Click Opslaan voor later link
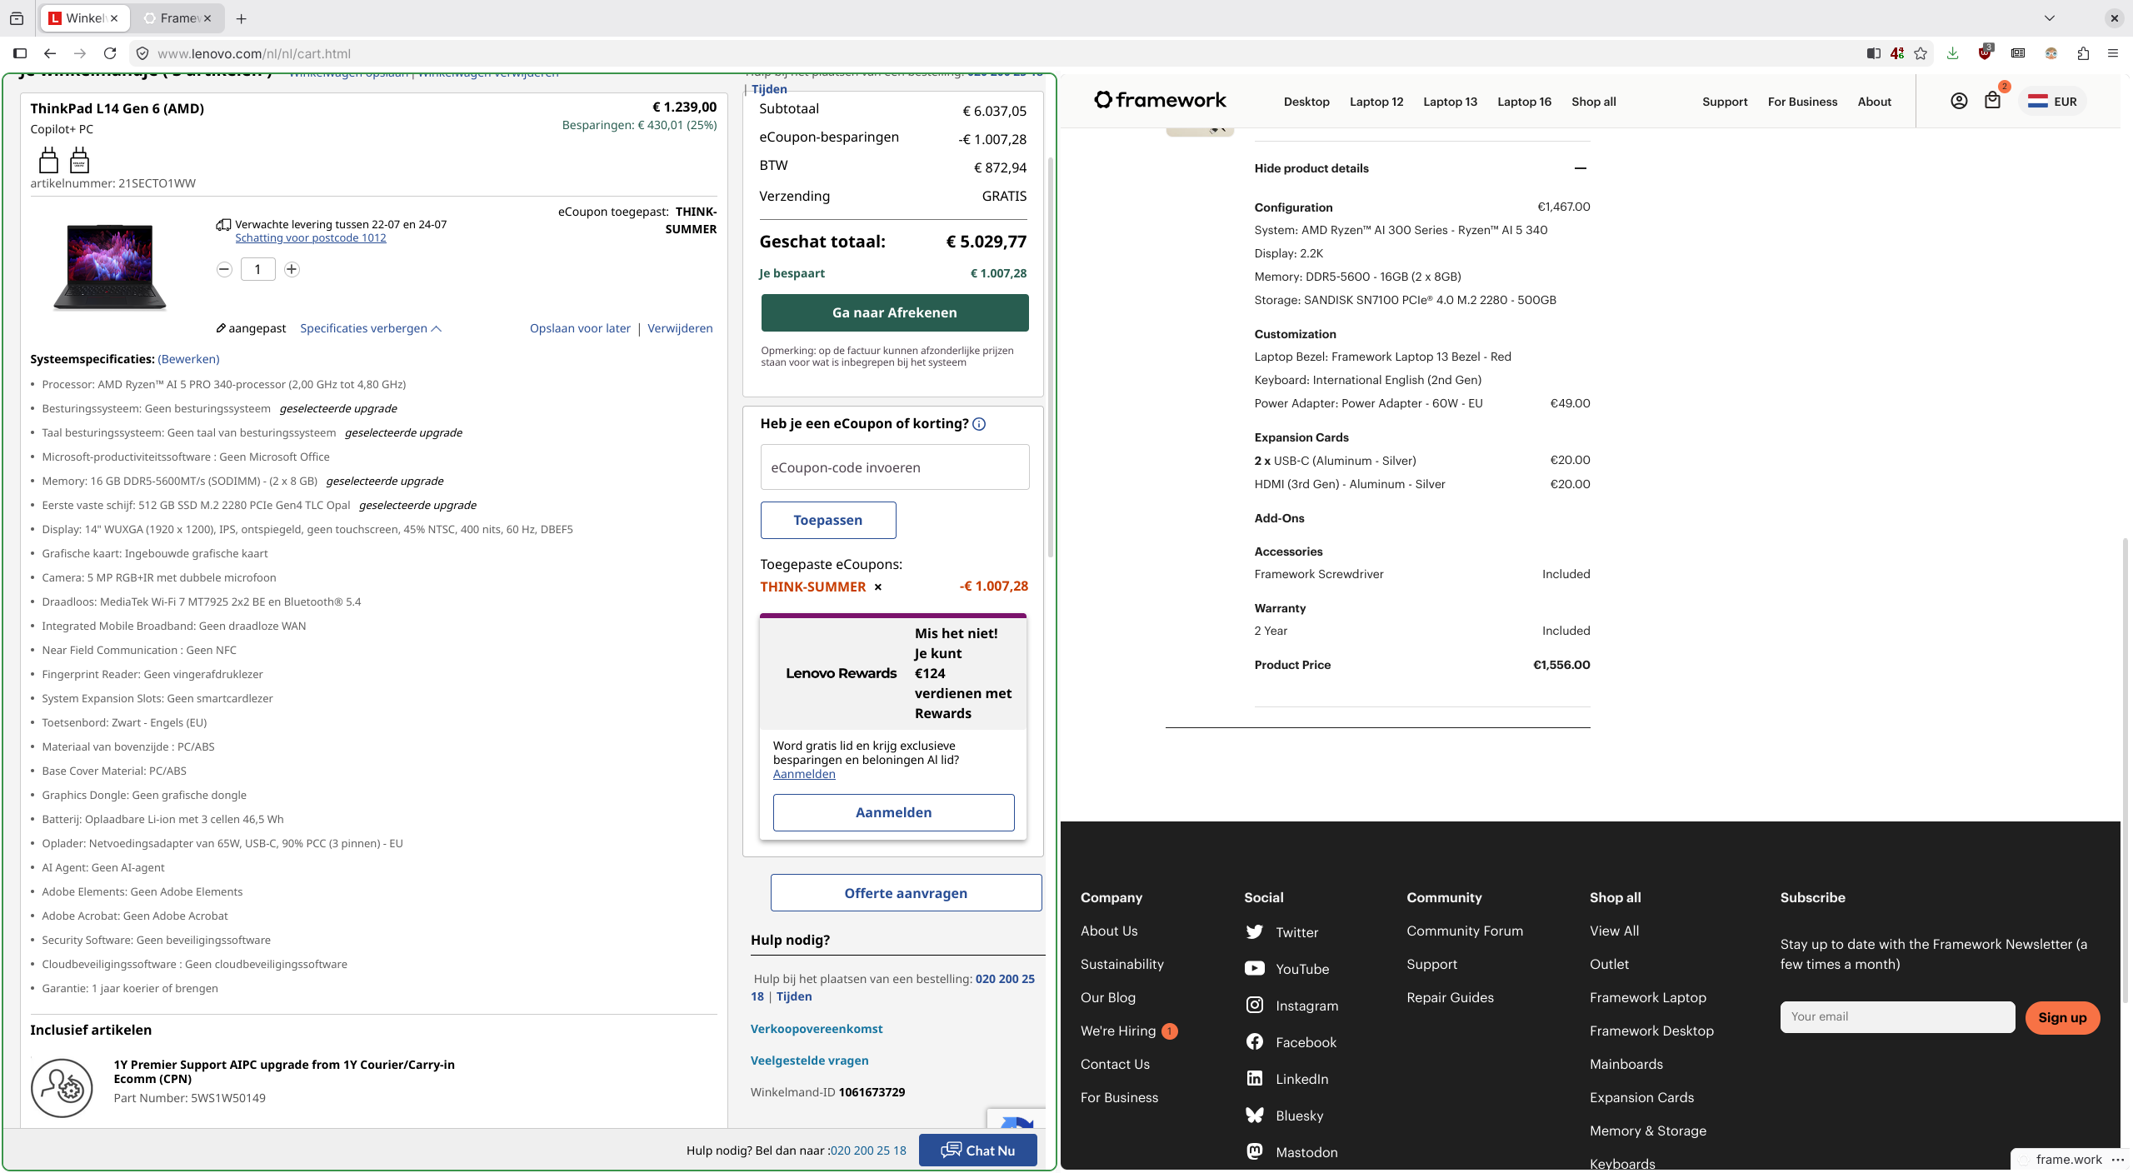The height and width of the screenshot is (1173, 2133). point(580,328)
